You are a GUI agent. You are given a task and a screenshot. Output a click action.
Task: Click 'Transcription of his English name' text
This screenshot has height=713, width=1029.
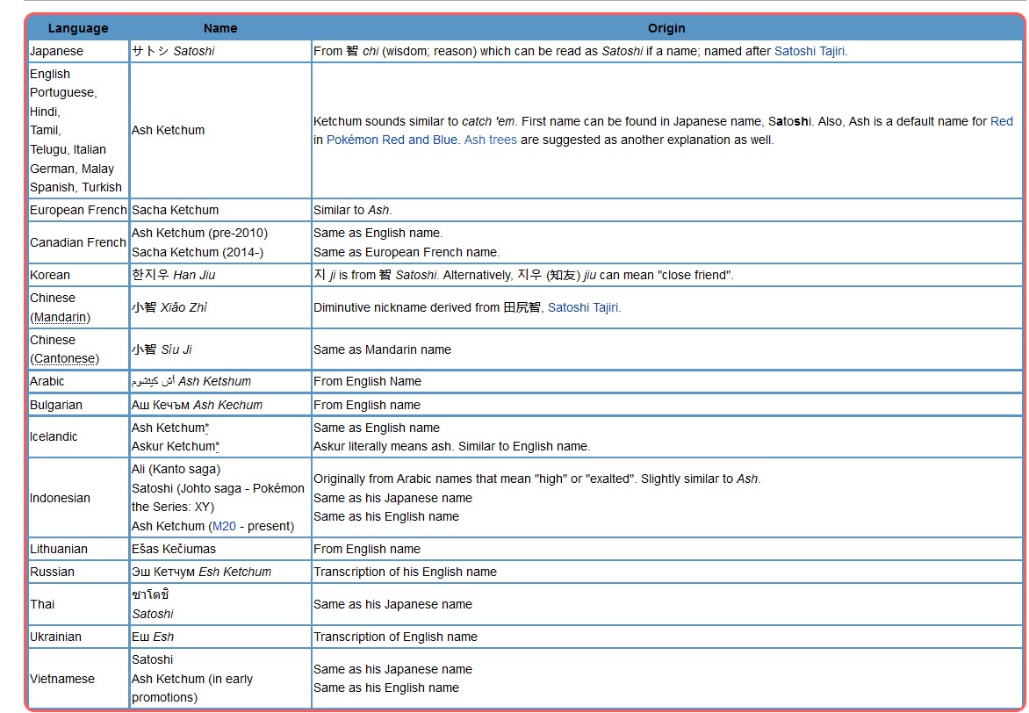pyautogui.click(x=405, y=572)
